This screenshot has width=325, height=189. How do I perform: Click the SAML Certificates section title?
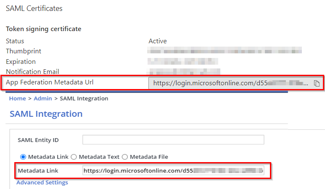[x=34, y=8]
